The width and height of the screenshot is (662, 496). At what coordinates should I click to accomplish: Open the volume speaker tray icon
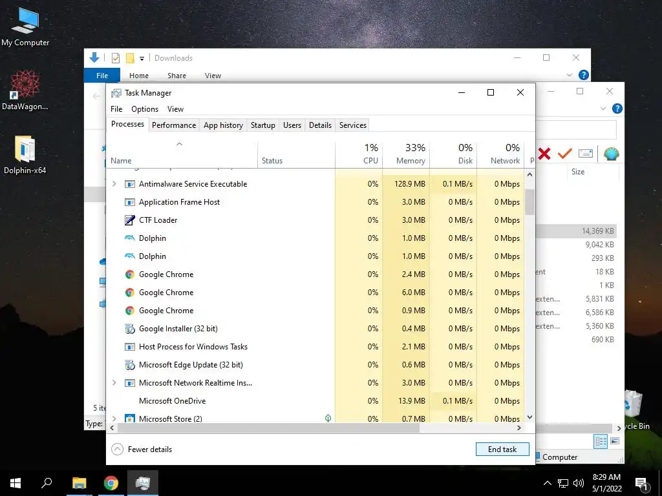[x=579, y=483]
